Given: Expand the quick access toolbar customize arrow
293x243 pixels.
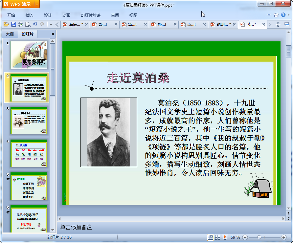Looking at the screenshot, I should [51, 24].
